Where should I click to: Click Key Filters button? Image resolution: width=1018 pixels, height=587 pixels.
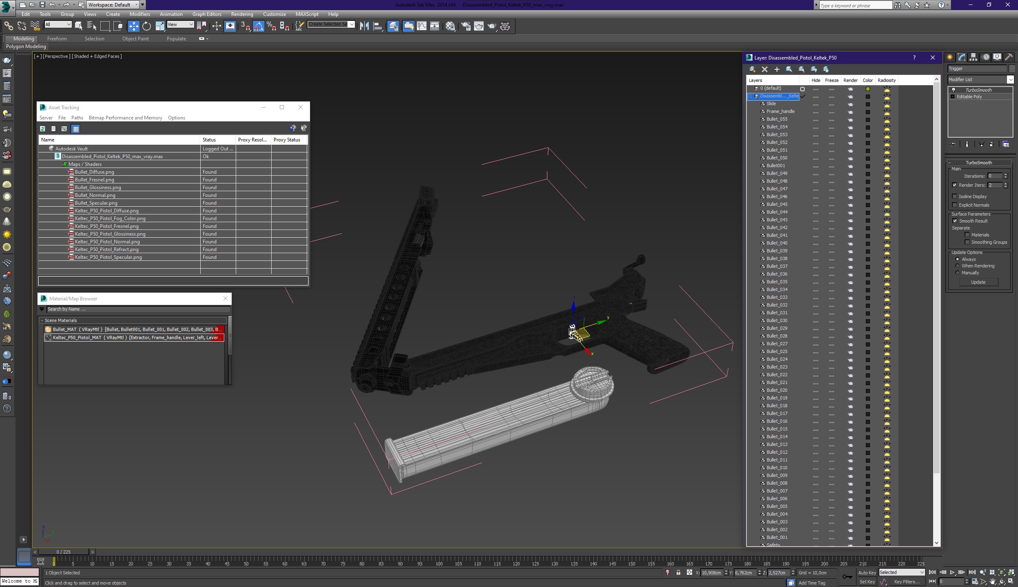[x=907, y=582]
